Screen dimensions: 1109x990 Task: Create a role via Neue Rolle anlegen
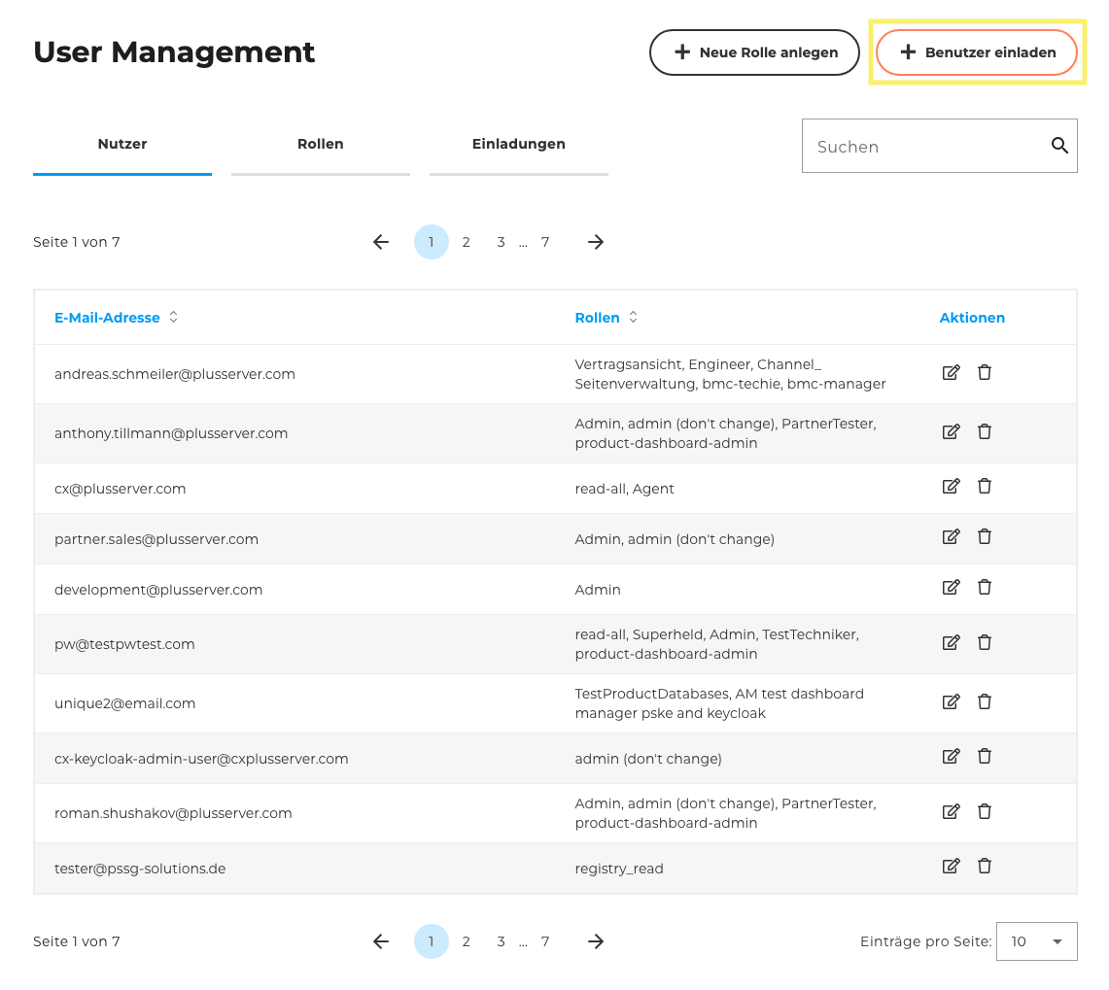(x=754, y=52)
